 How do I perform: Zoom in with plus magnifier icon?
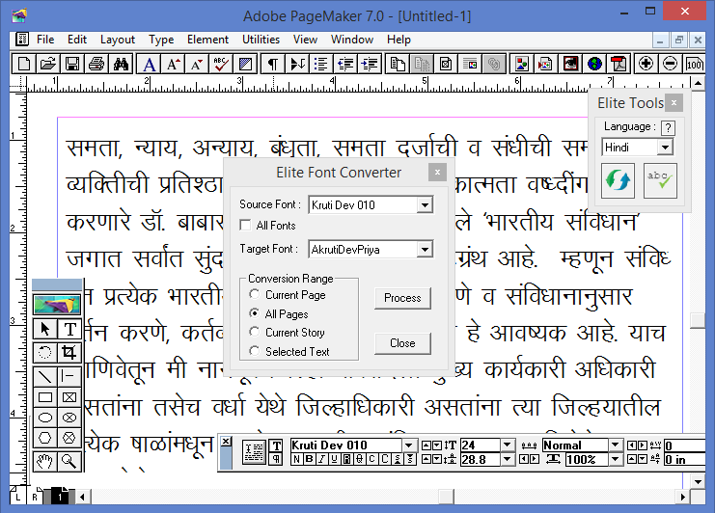(x=646, y=65)
